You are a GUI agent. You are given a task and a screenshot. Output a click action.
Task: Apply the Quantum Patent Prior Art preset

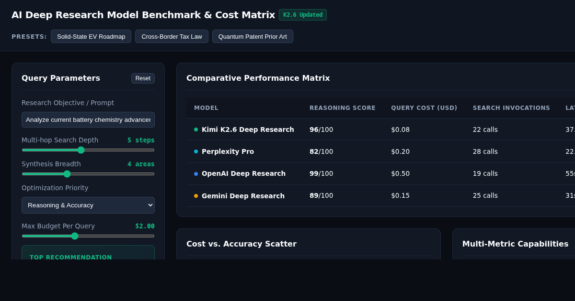click(x=253, y=36)
